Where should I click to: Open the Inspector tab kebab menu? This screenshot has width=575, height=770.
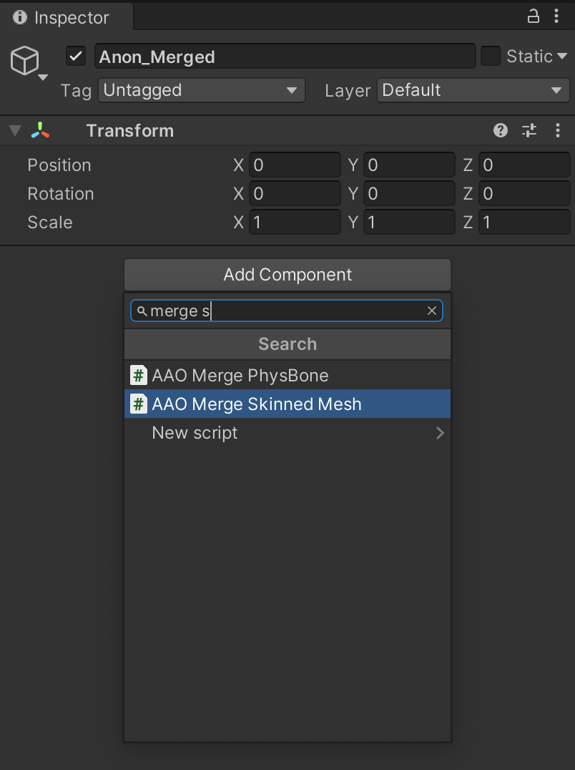click(557, 16)
